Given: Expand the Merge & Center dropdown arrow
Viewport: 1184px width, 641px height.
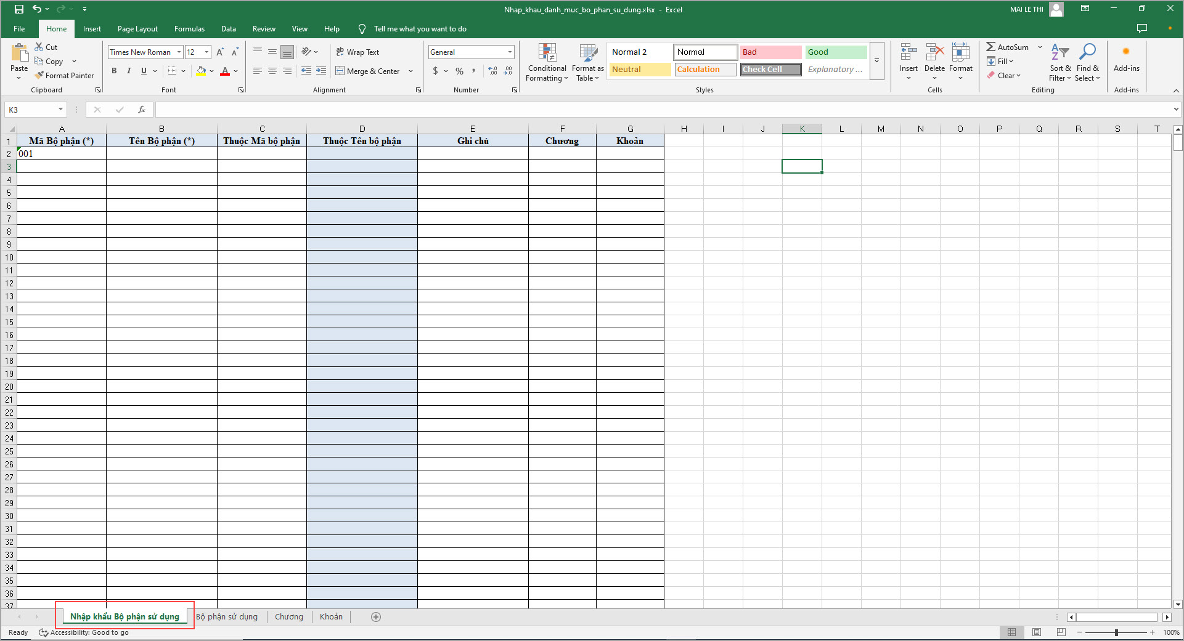Looking at the screenshot, I should [x=410, y=71].
